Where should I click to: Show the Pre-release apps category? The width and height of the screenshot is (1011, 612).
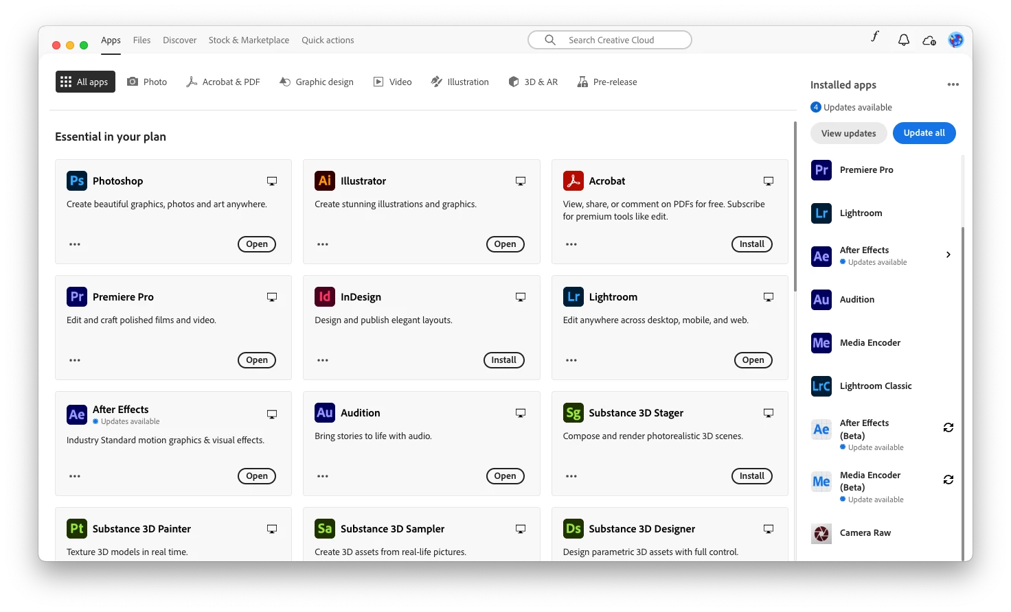coord(607,82)
